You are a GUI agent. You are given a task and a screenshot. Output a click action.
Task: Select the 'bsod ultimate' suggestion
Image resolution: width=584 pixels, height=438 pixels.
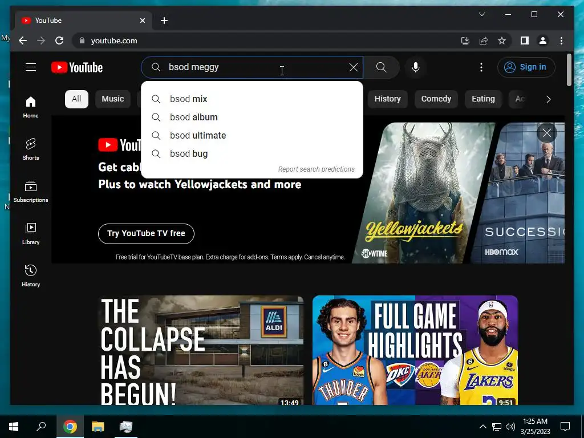252,135
